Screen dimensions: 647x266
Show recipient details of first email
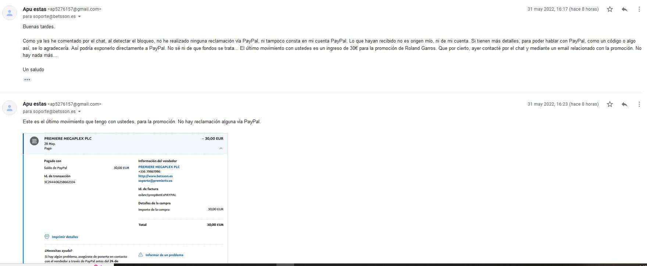tap(79, 17)
